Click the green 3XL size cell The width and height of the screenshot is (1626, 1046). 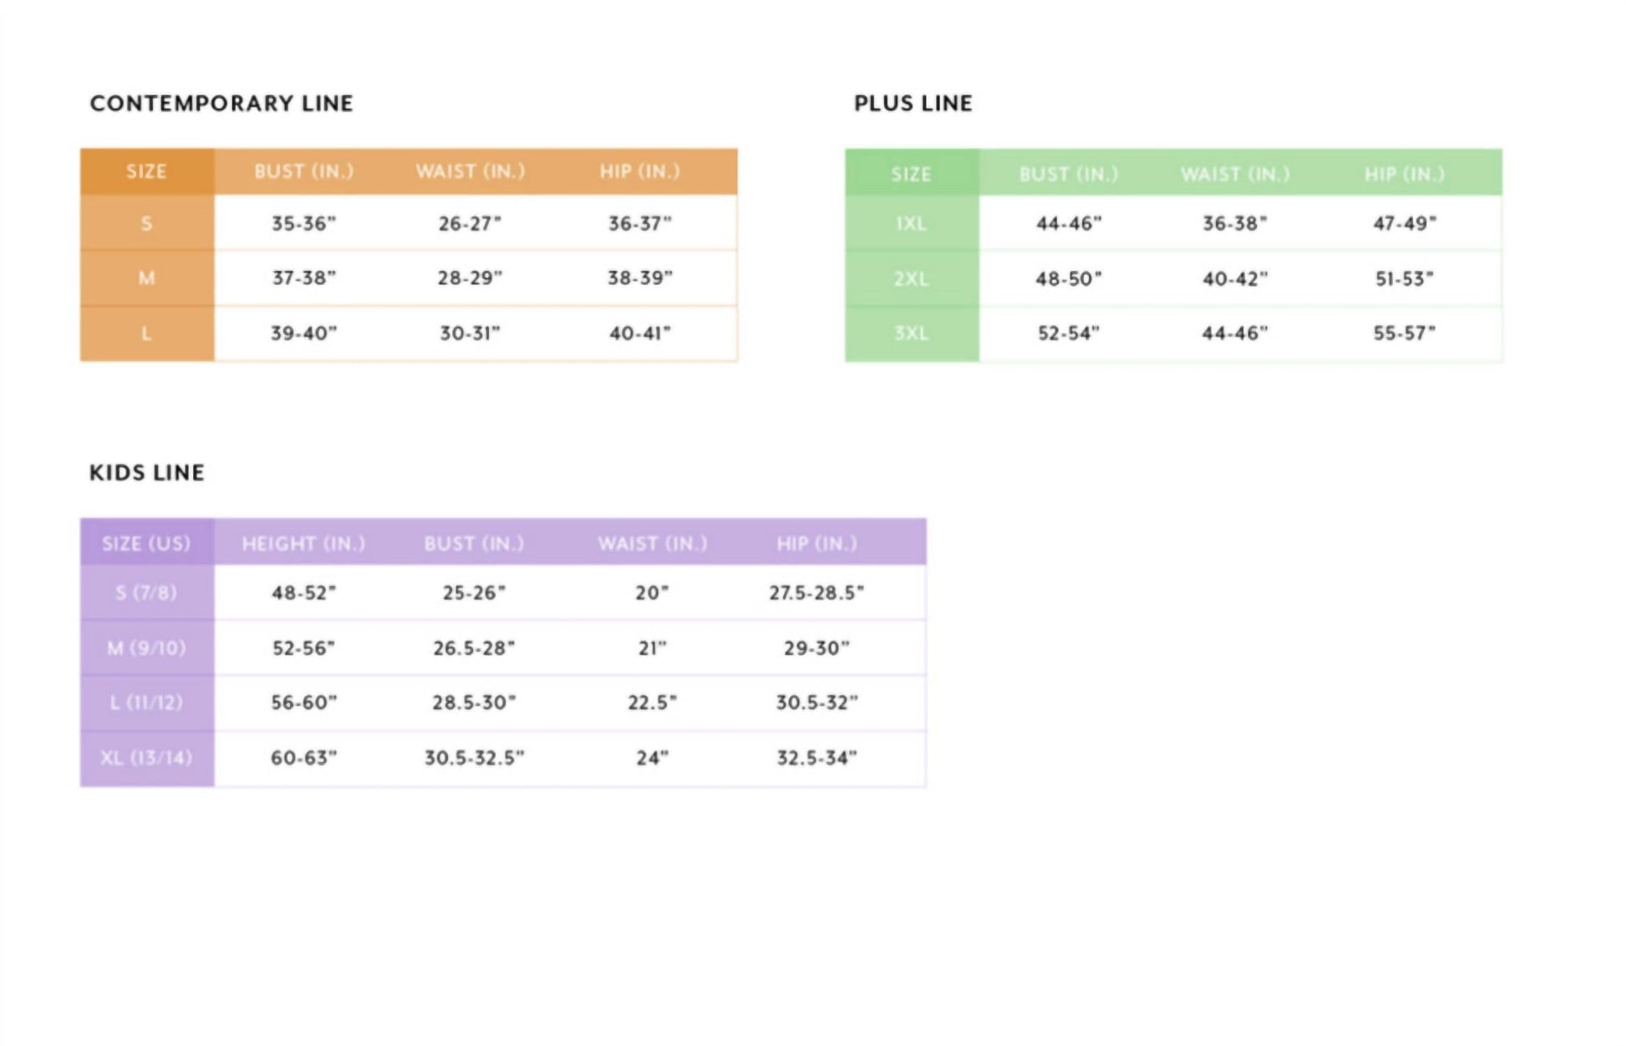(x=912, y=333)
